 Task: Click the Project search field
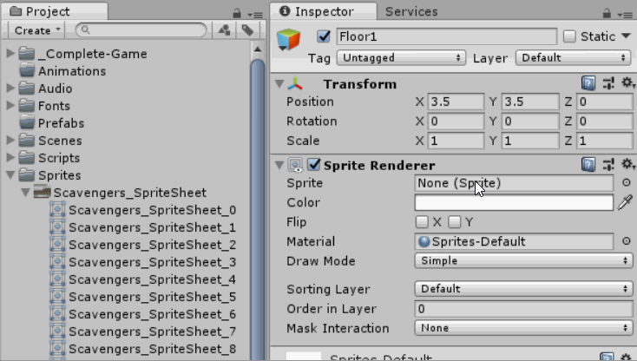tap(141, 30)
